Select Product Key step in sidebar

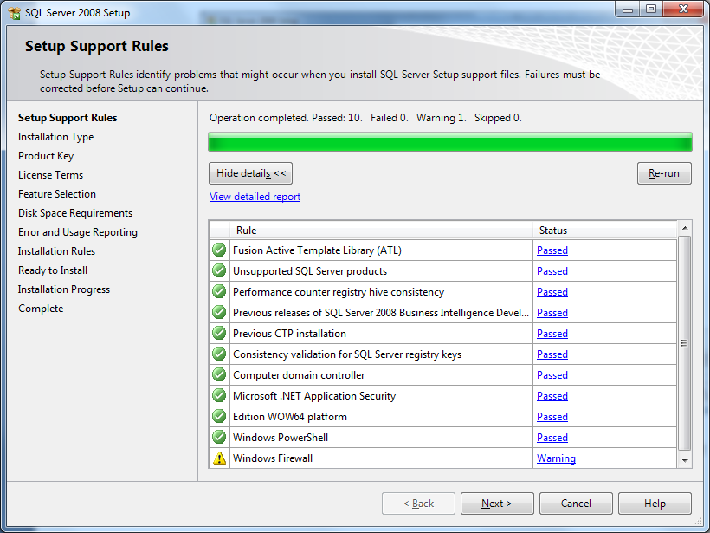point(46,156)
